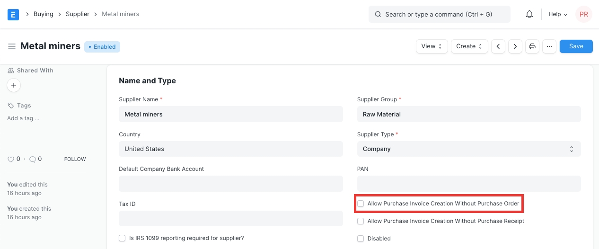Print the supplier document

532,46
